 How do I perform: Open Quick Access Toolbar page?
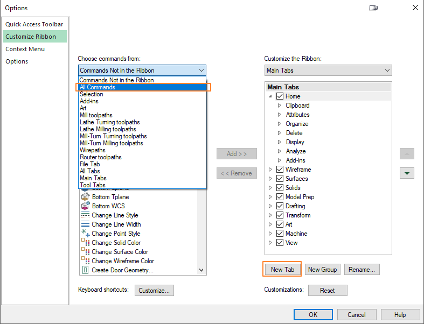click(35, 24)
